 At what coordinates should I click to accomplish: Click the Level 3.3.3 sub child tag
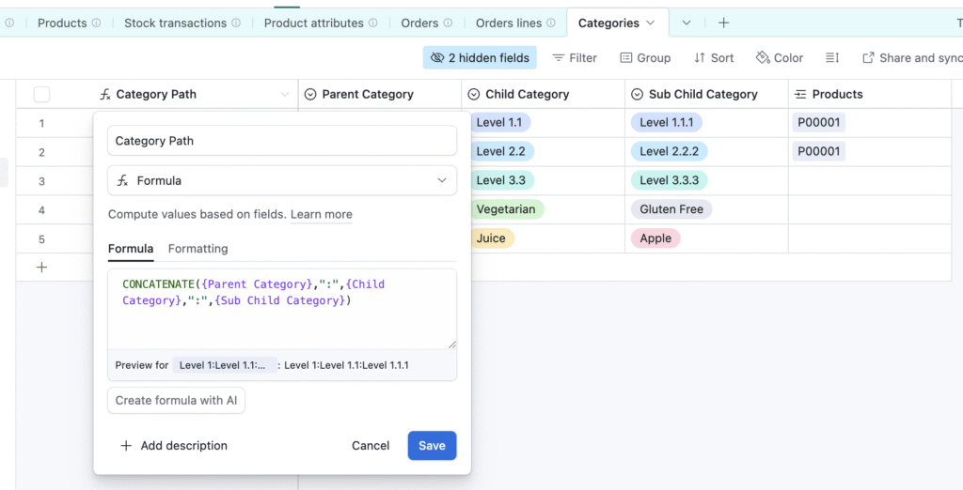(669, 180)
